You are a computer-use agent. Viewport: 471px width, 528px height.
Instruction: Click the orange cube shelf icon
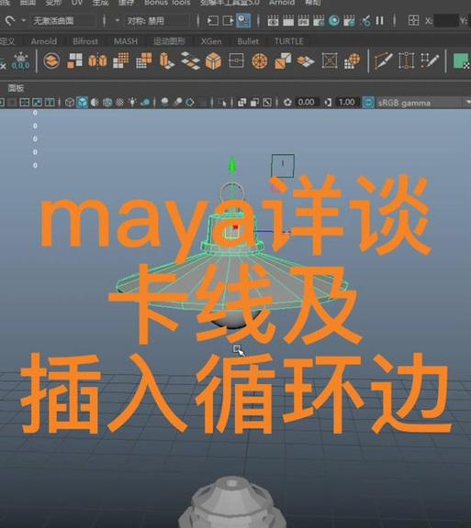coord(213,60)
